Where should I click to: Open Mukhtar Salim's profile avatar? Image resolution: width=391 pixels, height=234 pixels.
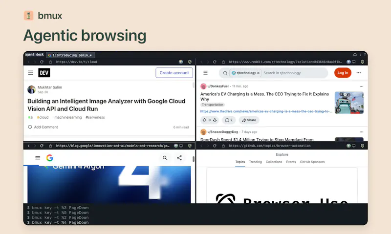point(31,89)
